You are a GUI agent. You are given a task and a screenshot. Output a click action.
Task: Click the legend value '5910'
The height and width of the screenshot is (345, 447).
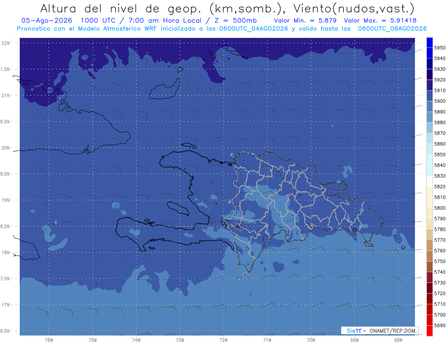[x=440, y=90]
